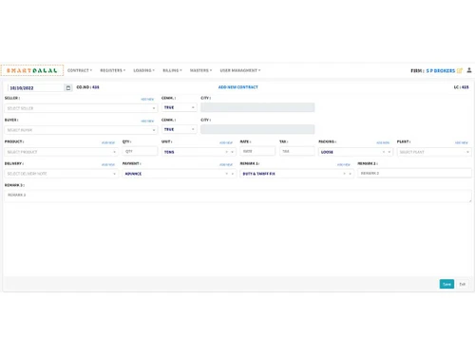This screenshot has width=475, height=356.
Task: Open the calendar date picker icon
Action: (x=68, y=87)
